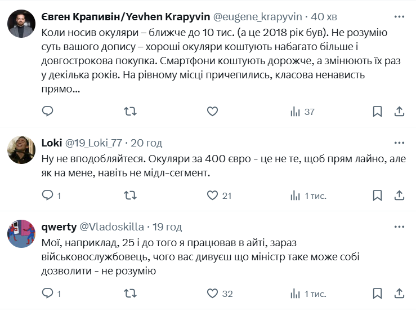Reply to Yevhen Krapyvin's tweet

pos(48,112)
